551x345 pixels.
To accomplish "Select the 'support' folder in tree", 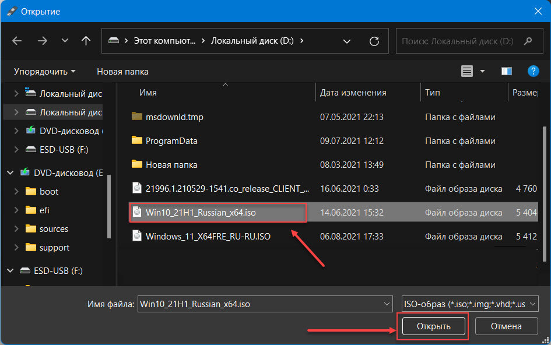I will (54, 248).
